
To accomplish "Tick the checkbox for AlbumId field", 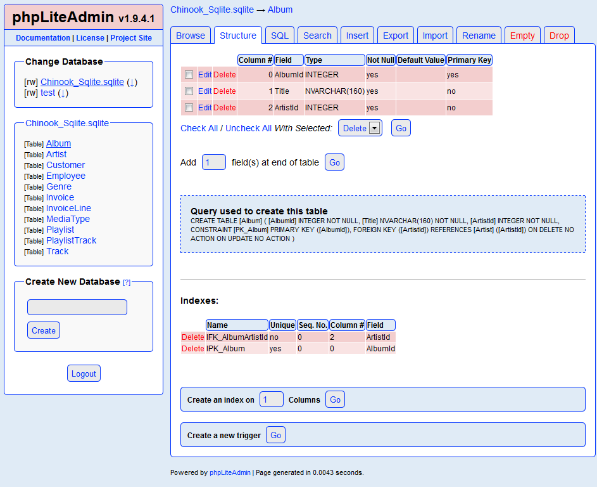I will tap(189, 75).
